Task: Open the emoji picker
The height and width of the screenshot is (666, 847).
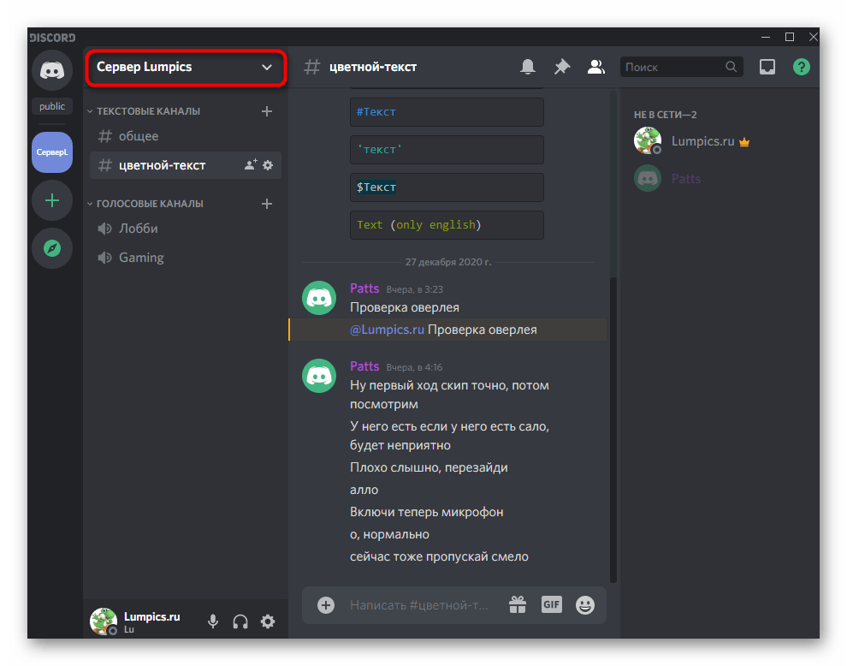Action: 585,605
